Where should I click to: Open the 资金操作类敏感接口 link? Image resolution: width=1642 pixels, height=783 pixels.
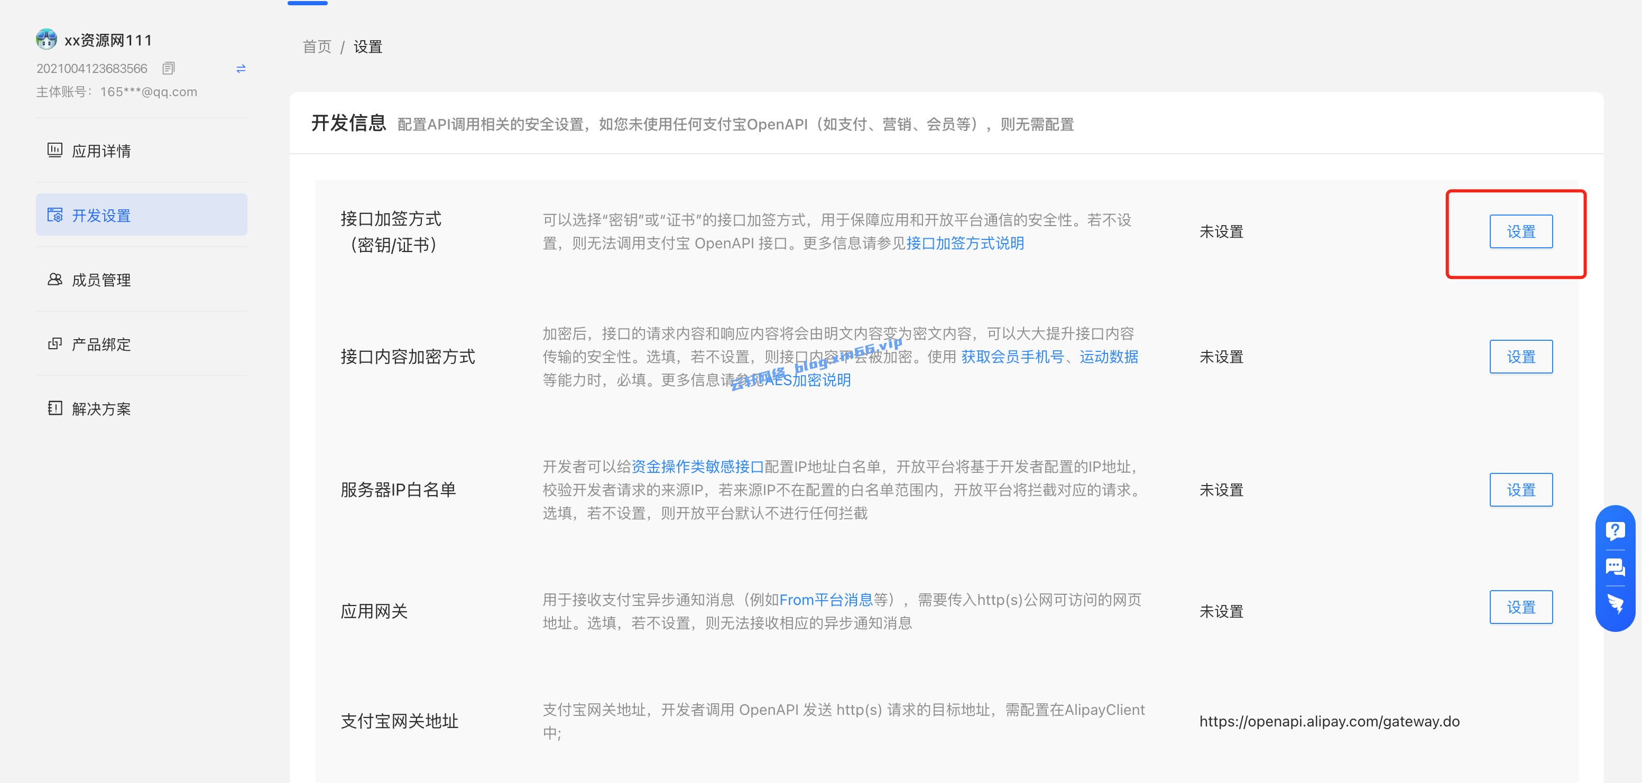[x=697, y=467]
